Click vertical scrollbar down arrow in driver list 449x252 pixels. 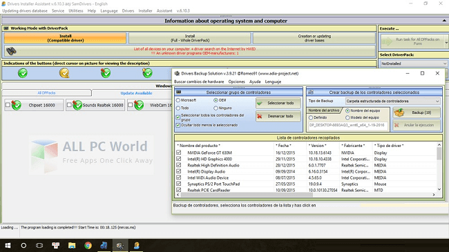(x=439, y=189)
